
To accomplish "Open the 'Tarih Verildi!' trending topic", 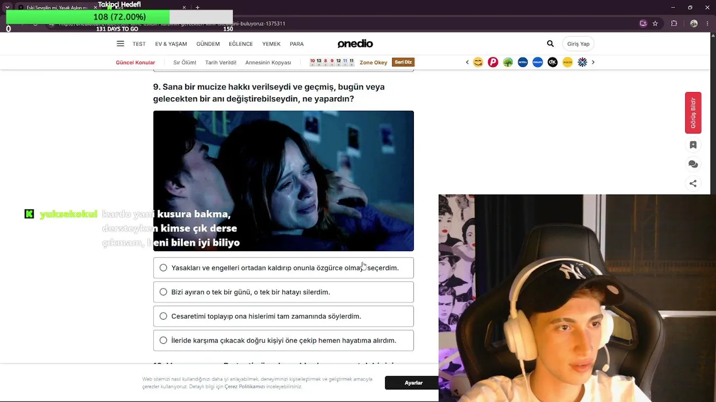I will (x=221, y=63).
